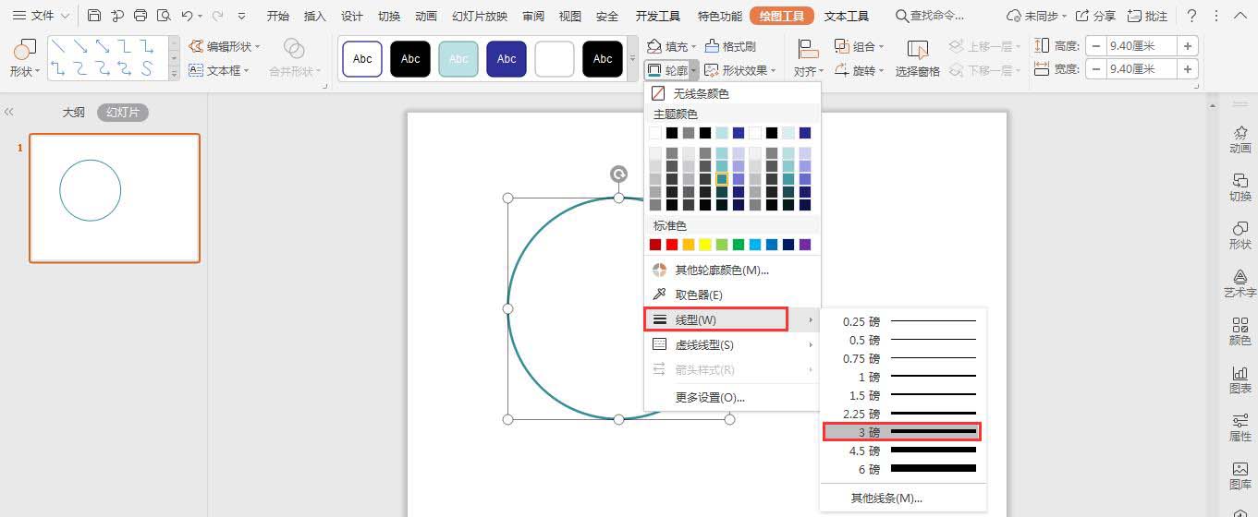The width and height of the screenshot is (1258, 517).
Task: Open the 填充 fill tool
Action: (x=671, y=46)
